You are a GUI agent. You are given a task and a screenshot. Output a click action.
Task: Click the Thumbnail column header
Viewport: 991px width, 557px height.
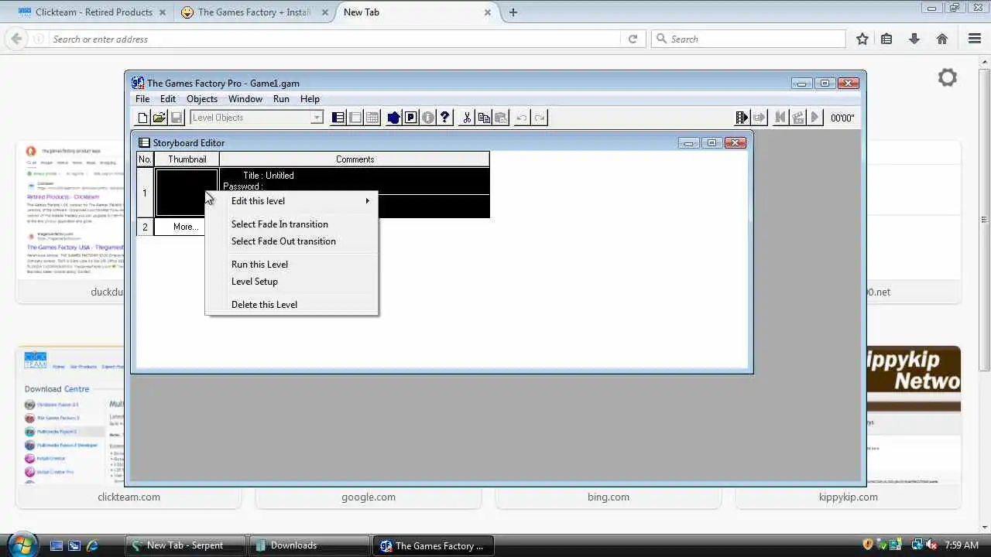187,159
